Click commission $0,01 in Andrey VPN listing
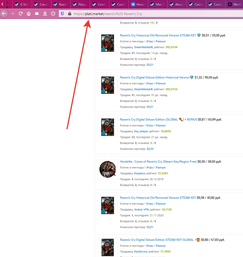Screen dimensions: 243x257 [150, 227]
